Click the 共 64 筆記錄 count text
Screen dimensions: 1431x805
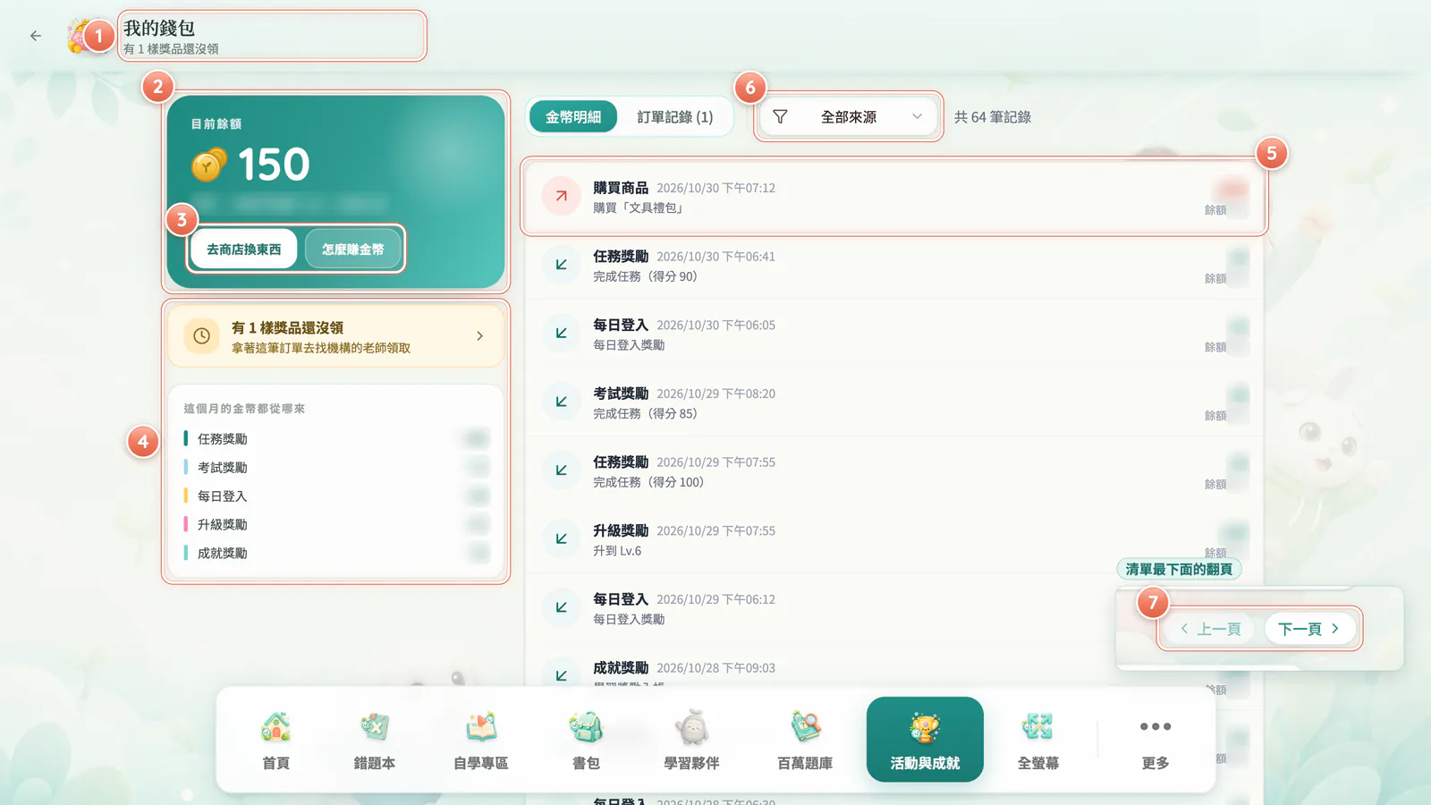(993, 117)
